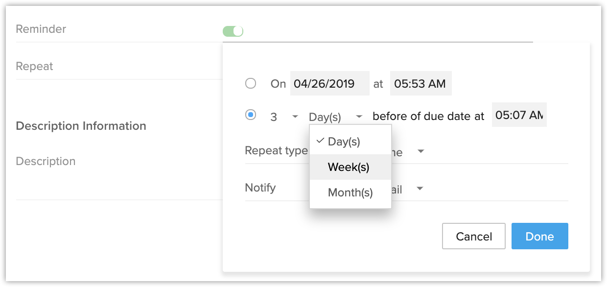The height and width of the screenshot is (287, 607).
Task: Choose Week(s) from the dropdown list
Action: tap(349, 167)
